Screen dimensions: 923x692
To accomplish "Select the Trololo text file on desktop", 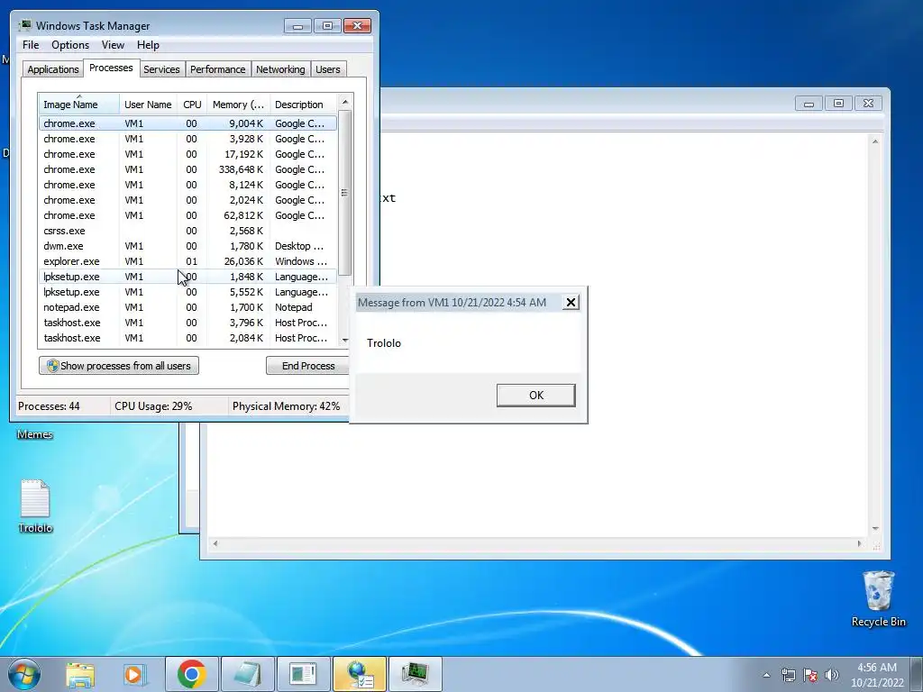I will click(35, 506).
